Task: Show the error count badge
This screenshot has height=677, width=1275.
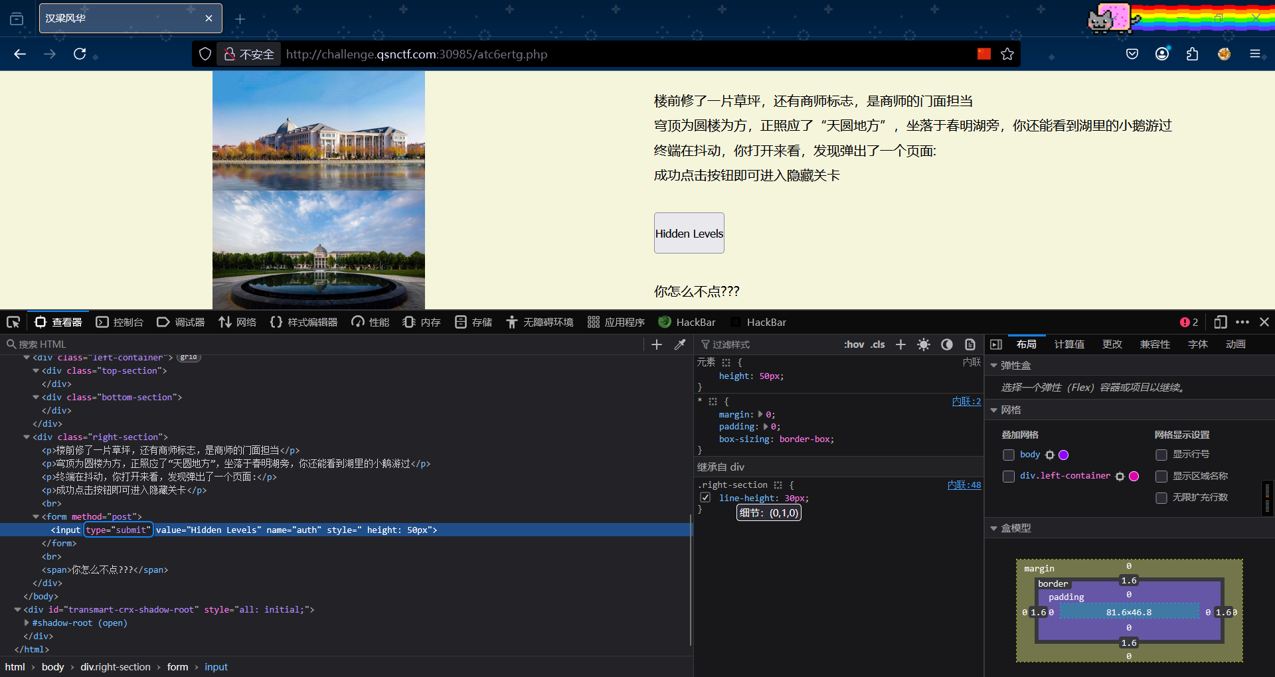Action: (x=1189, y=323)
